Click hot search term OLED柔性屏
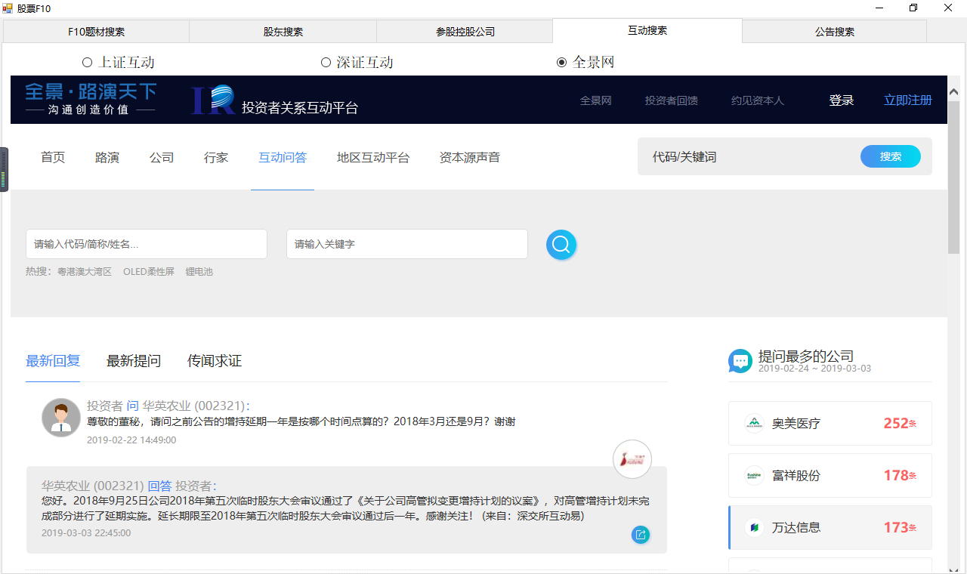This screenshot has width=967, height=574. [149, 272]
